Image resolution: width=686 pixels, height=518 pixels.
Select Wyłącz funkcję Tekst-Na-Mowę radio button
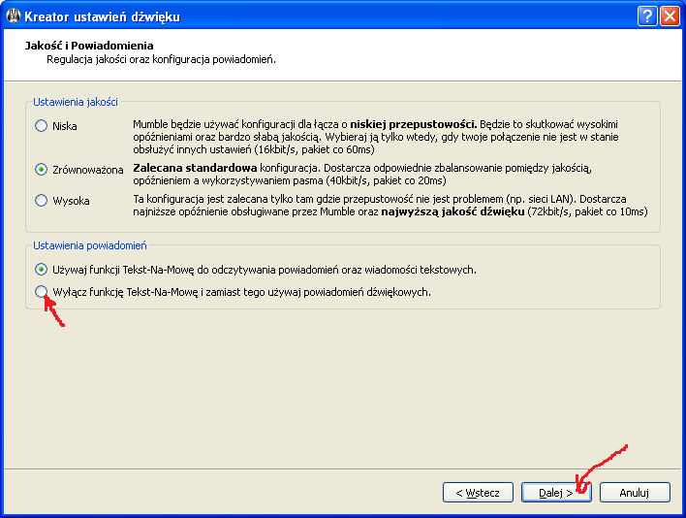[x=42, y=291]
